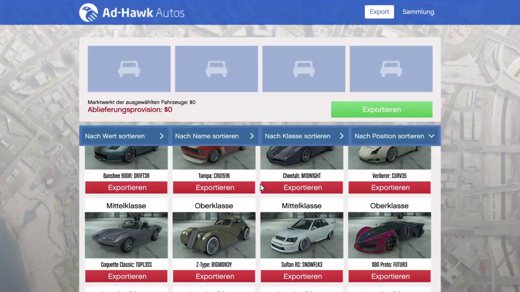The height and width of the screenshot is (292, 520).
Task: Click Oberklasse heading above Z-Type
Action: 214,206
